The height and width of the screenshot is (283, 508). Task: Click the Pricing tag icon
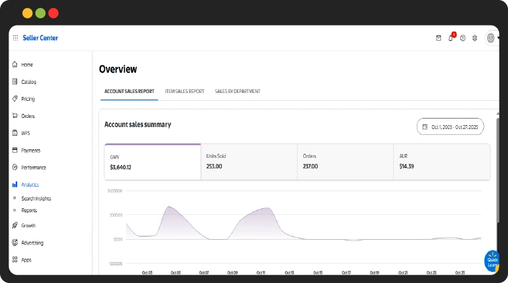15,99
